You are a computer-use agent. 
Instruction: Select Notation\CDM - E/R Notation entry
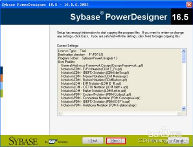coord(92,69)
